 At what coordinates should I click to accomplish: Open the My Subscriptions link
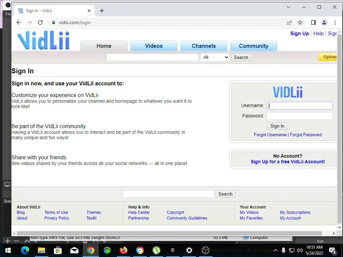(295, 212)
